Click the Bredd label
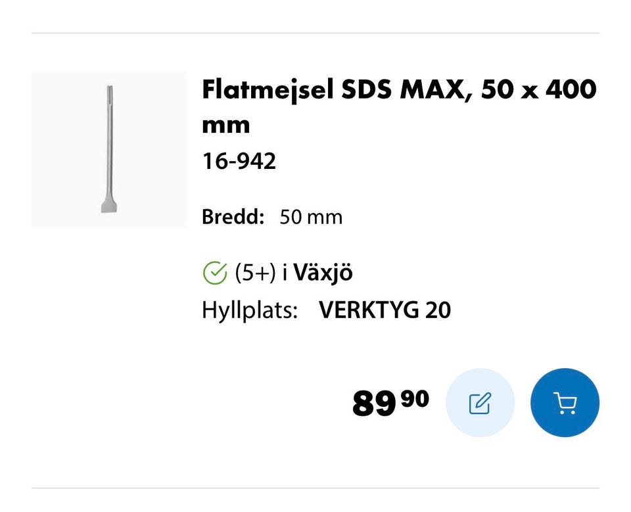Image resolution: width=631 pixels, height=512 pixels. click(233, 217)
